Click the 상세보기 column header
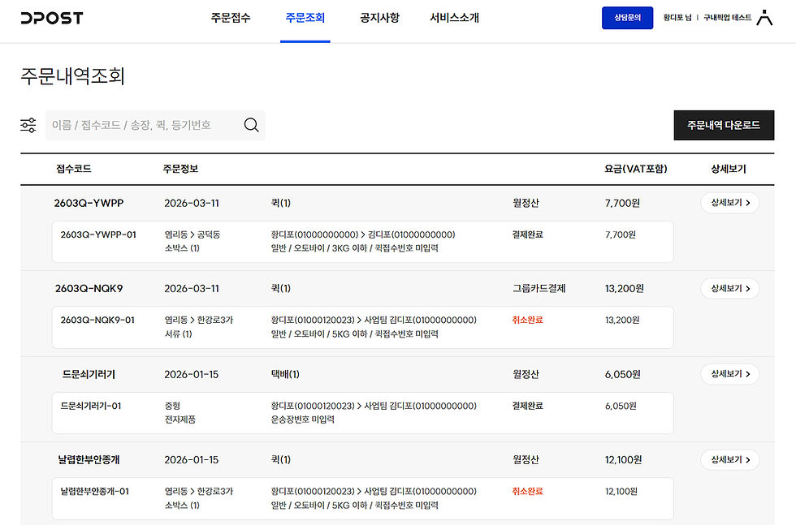The width and height of the screenshot is (796, 525). (x=729, y=169)
